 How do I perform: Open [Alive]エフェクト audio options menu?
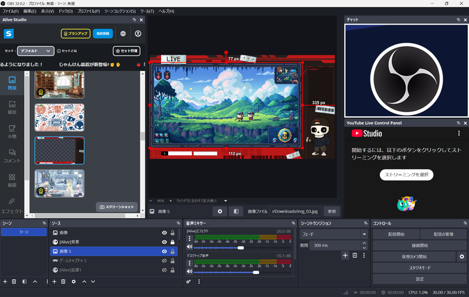coord(189,239)
